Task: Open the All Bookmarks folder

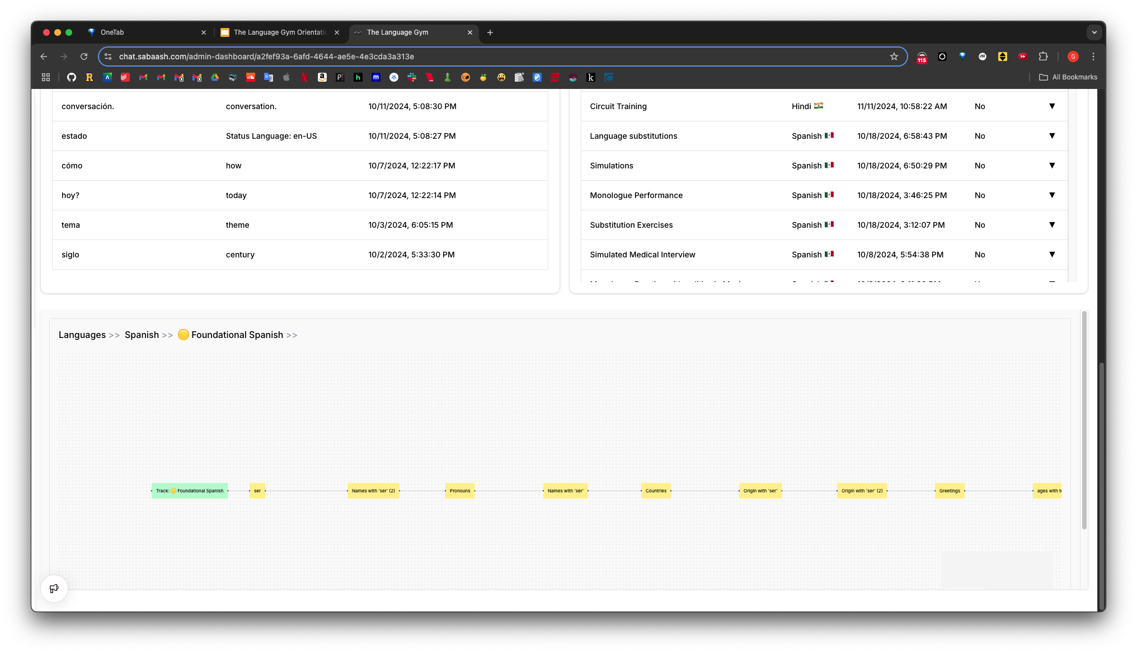Action: pyautogui.click(x=1068, y=77)
